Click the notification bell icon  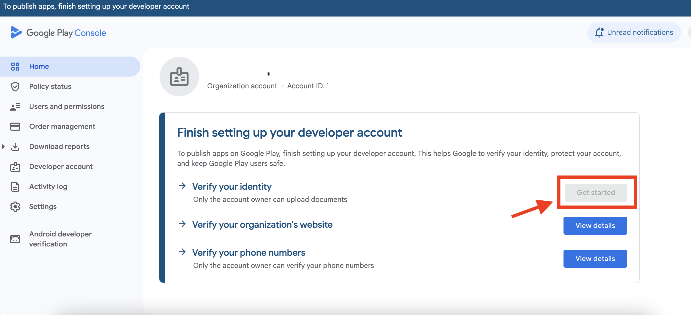point(599,33)
